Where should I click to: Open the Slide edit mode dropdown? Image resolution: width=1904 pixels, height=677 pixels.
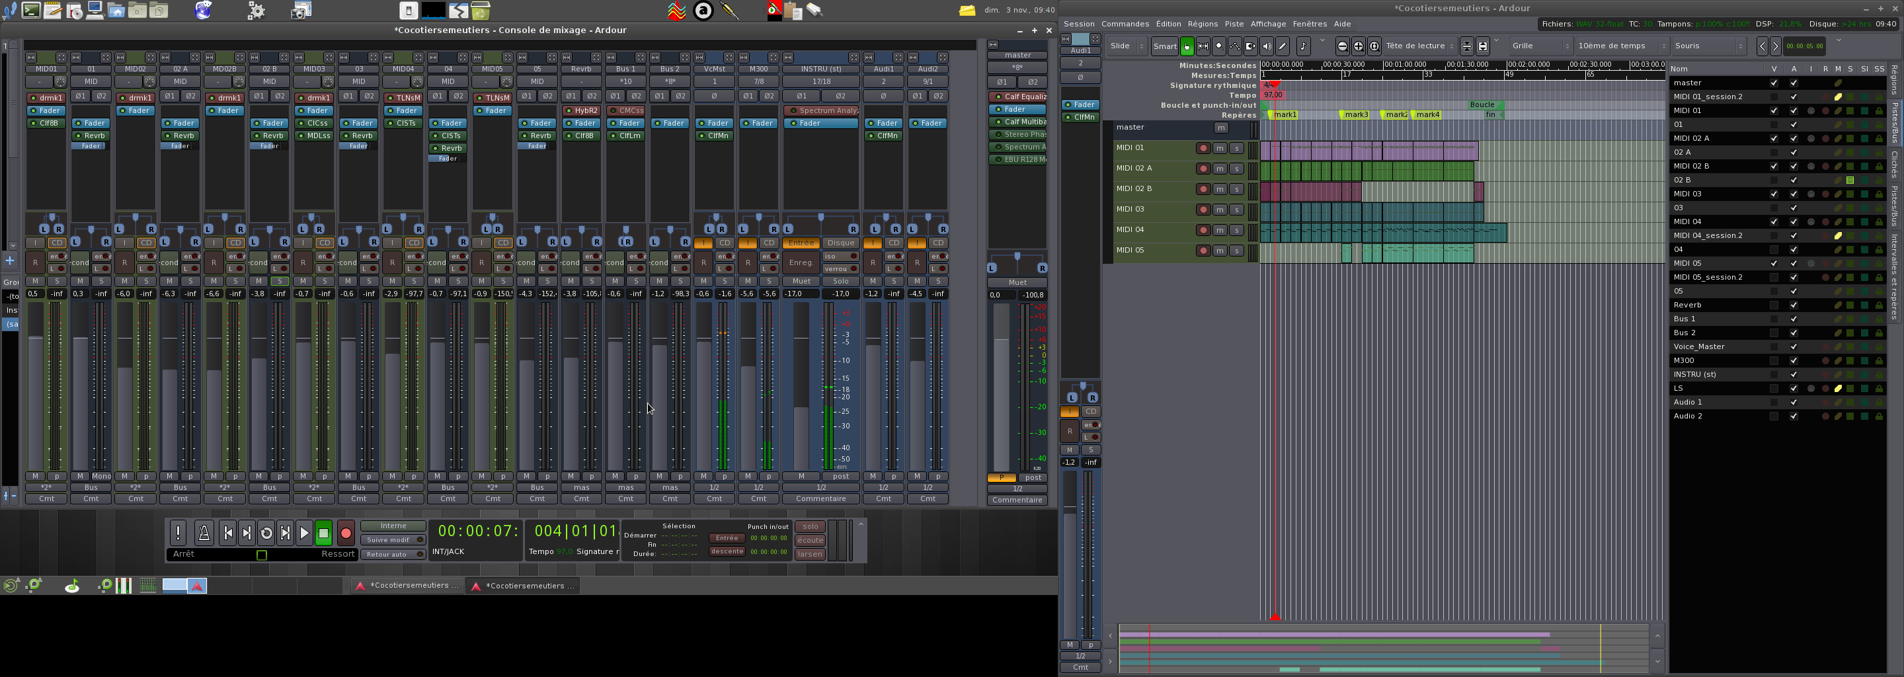[1127, 46]
